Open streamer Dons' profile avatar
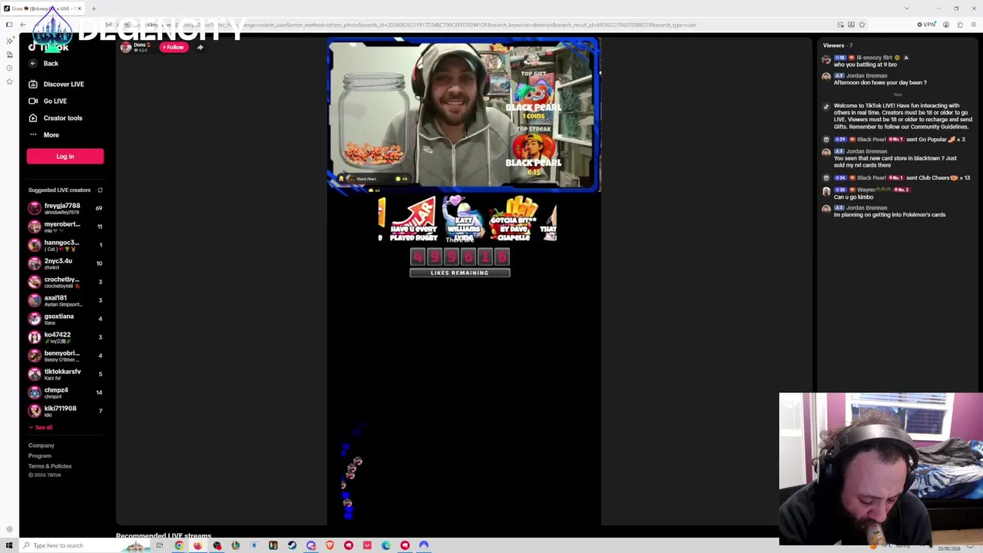The width and height of the screenshot is (983, 553). pyautogui.click(x=126, y=48)
